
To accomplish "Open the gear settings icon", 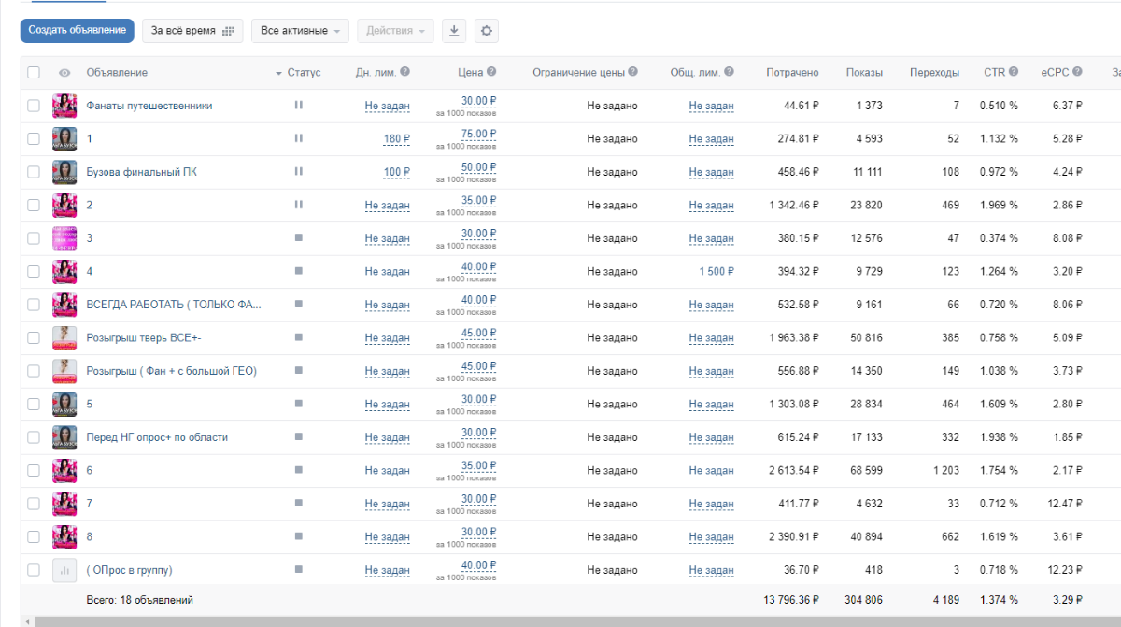I will [486, 31].
